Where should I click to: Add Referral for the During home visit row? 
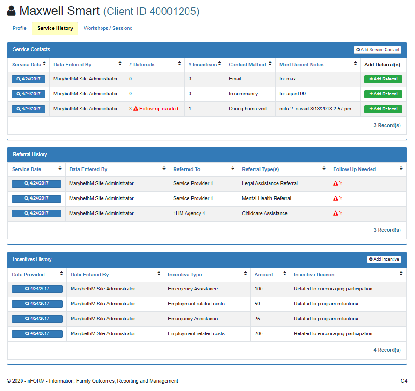[383, 109]
